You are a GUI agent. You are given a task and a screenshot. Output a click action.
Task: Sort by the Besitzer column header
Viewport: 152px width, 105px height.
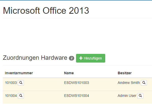click(125, 73)
